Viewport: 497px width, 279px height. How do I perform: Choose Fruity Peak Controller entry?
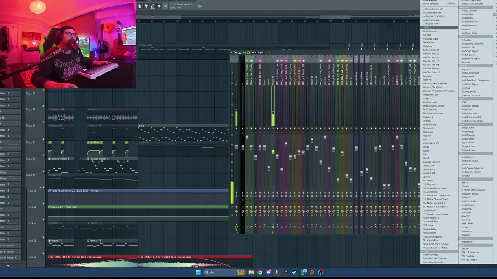(433, 262)
